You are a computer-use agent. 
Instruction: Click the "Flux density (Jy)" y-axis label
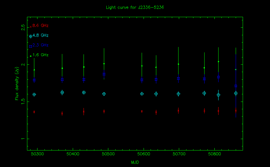point(17,83)
